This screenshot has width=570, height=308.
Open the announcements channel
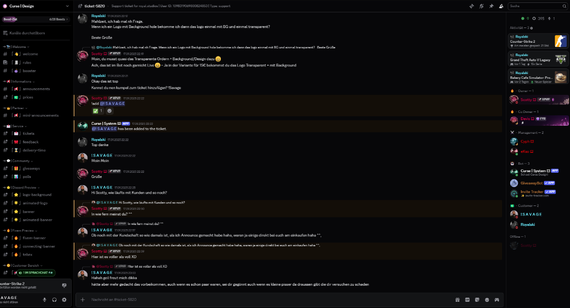[36, 89]
